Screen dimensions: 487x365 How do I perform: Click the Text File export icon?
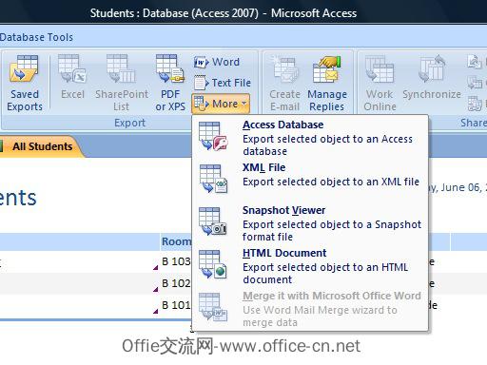click(x=223, y=83)
